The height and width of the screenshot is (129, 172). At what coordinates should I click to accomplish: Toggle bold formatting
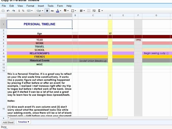[x=47, y=11]
